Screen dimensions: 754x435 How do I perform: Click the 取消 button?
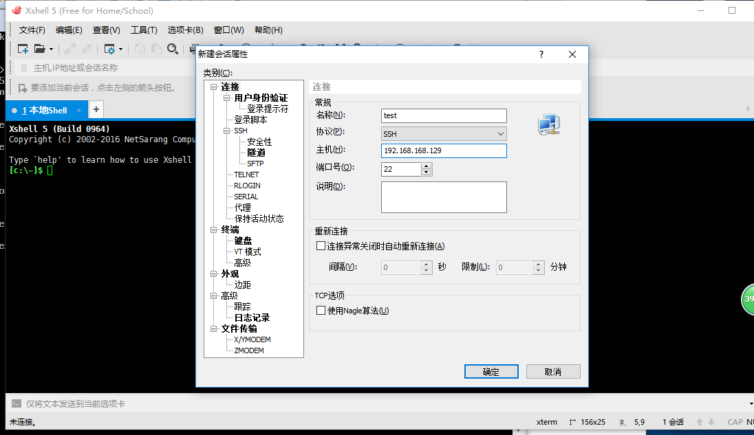552,372
